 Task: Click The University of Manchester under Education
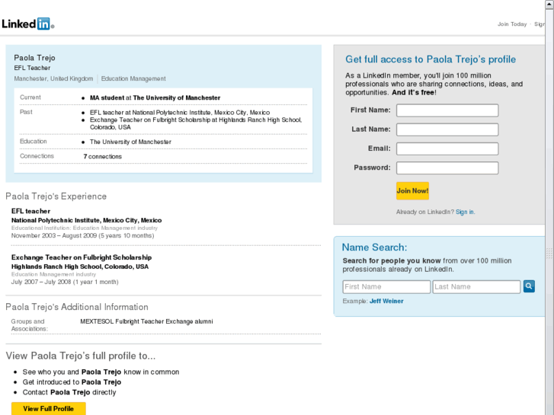click(x=130, y=142)
